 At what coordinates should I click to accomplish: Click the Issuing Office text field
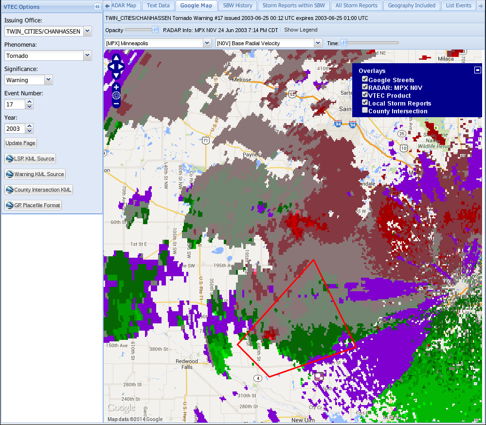[44, 31]
